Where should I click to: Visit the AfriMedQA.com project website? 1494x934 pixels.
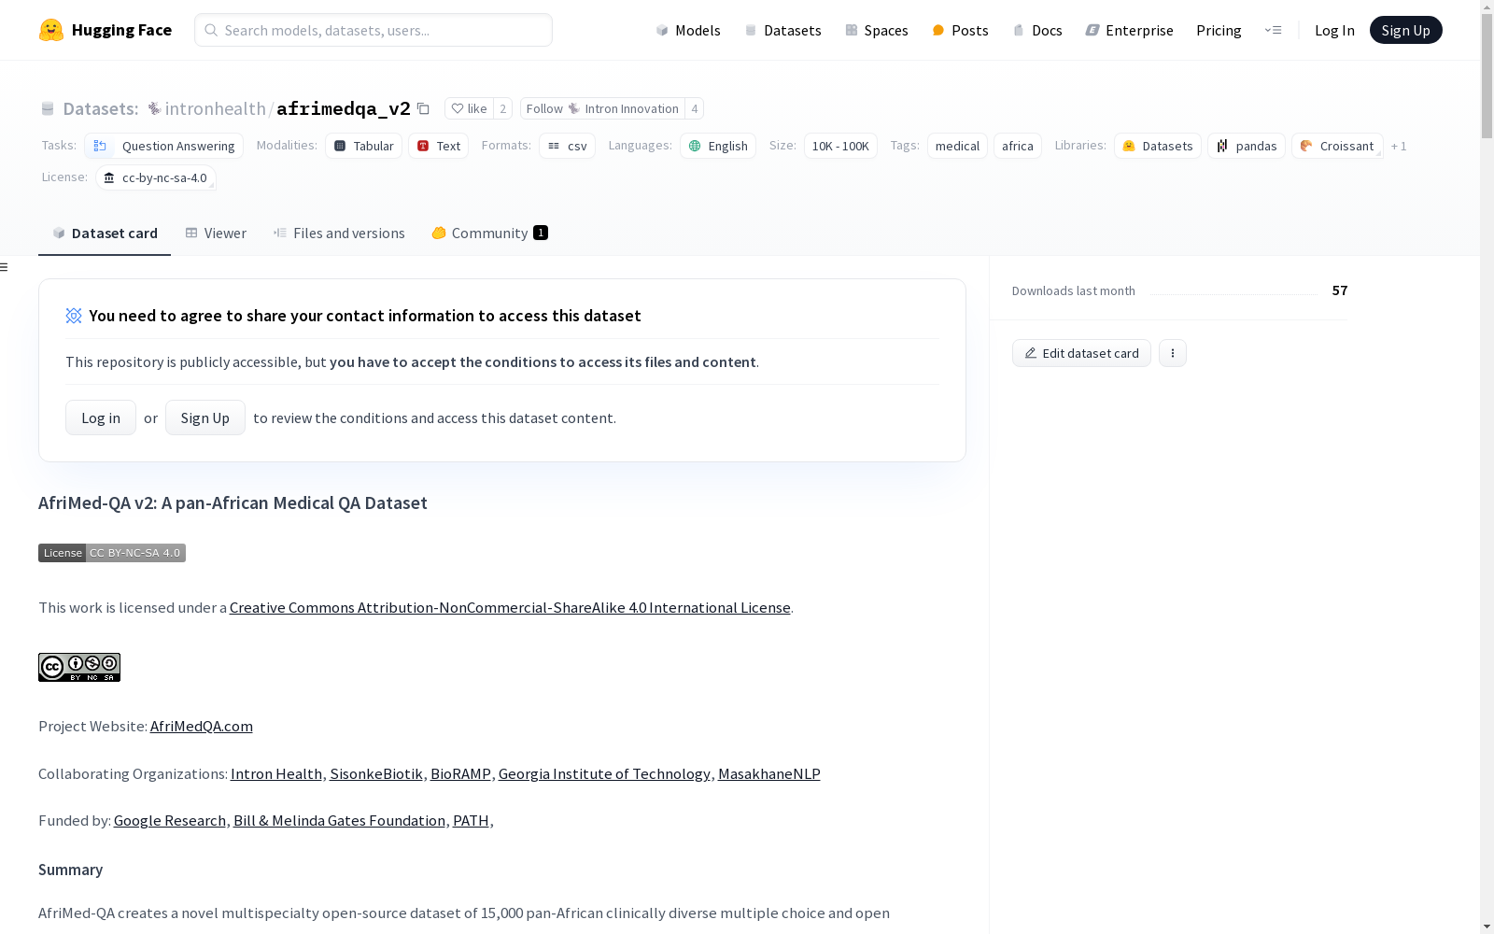[202, 726]
